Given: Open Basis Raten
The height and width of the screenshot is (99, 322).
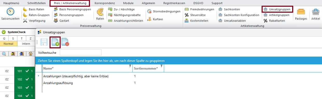Looking at the screenshot, I should click(33, 9).
